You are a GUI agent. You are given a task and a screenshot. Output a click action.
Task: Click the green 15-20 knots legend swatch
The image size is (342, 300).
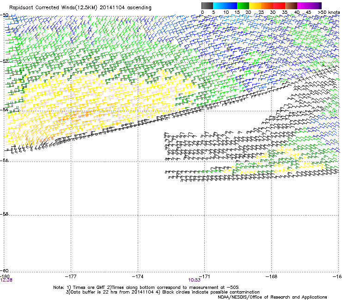(243, 6)
